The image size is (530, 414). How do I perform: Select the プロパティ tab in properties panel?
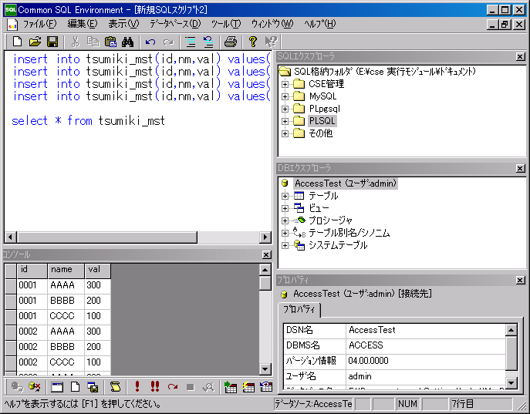299,309
